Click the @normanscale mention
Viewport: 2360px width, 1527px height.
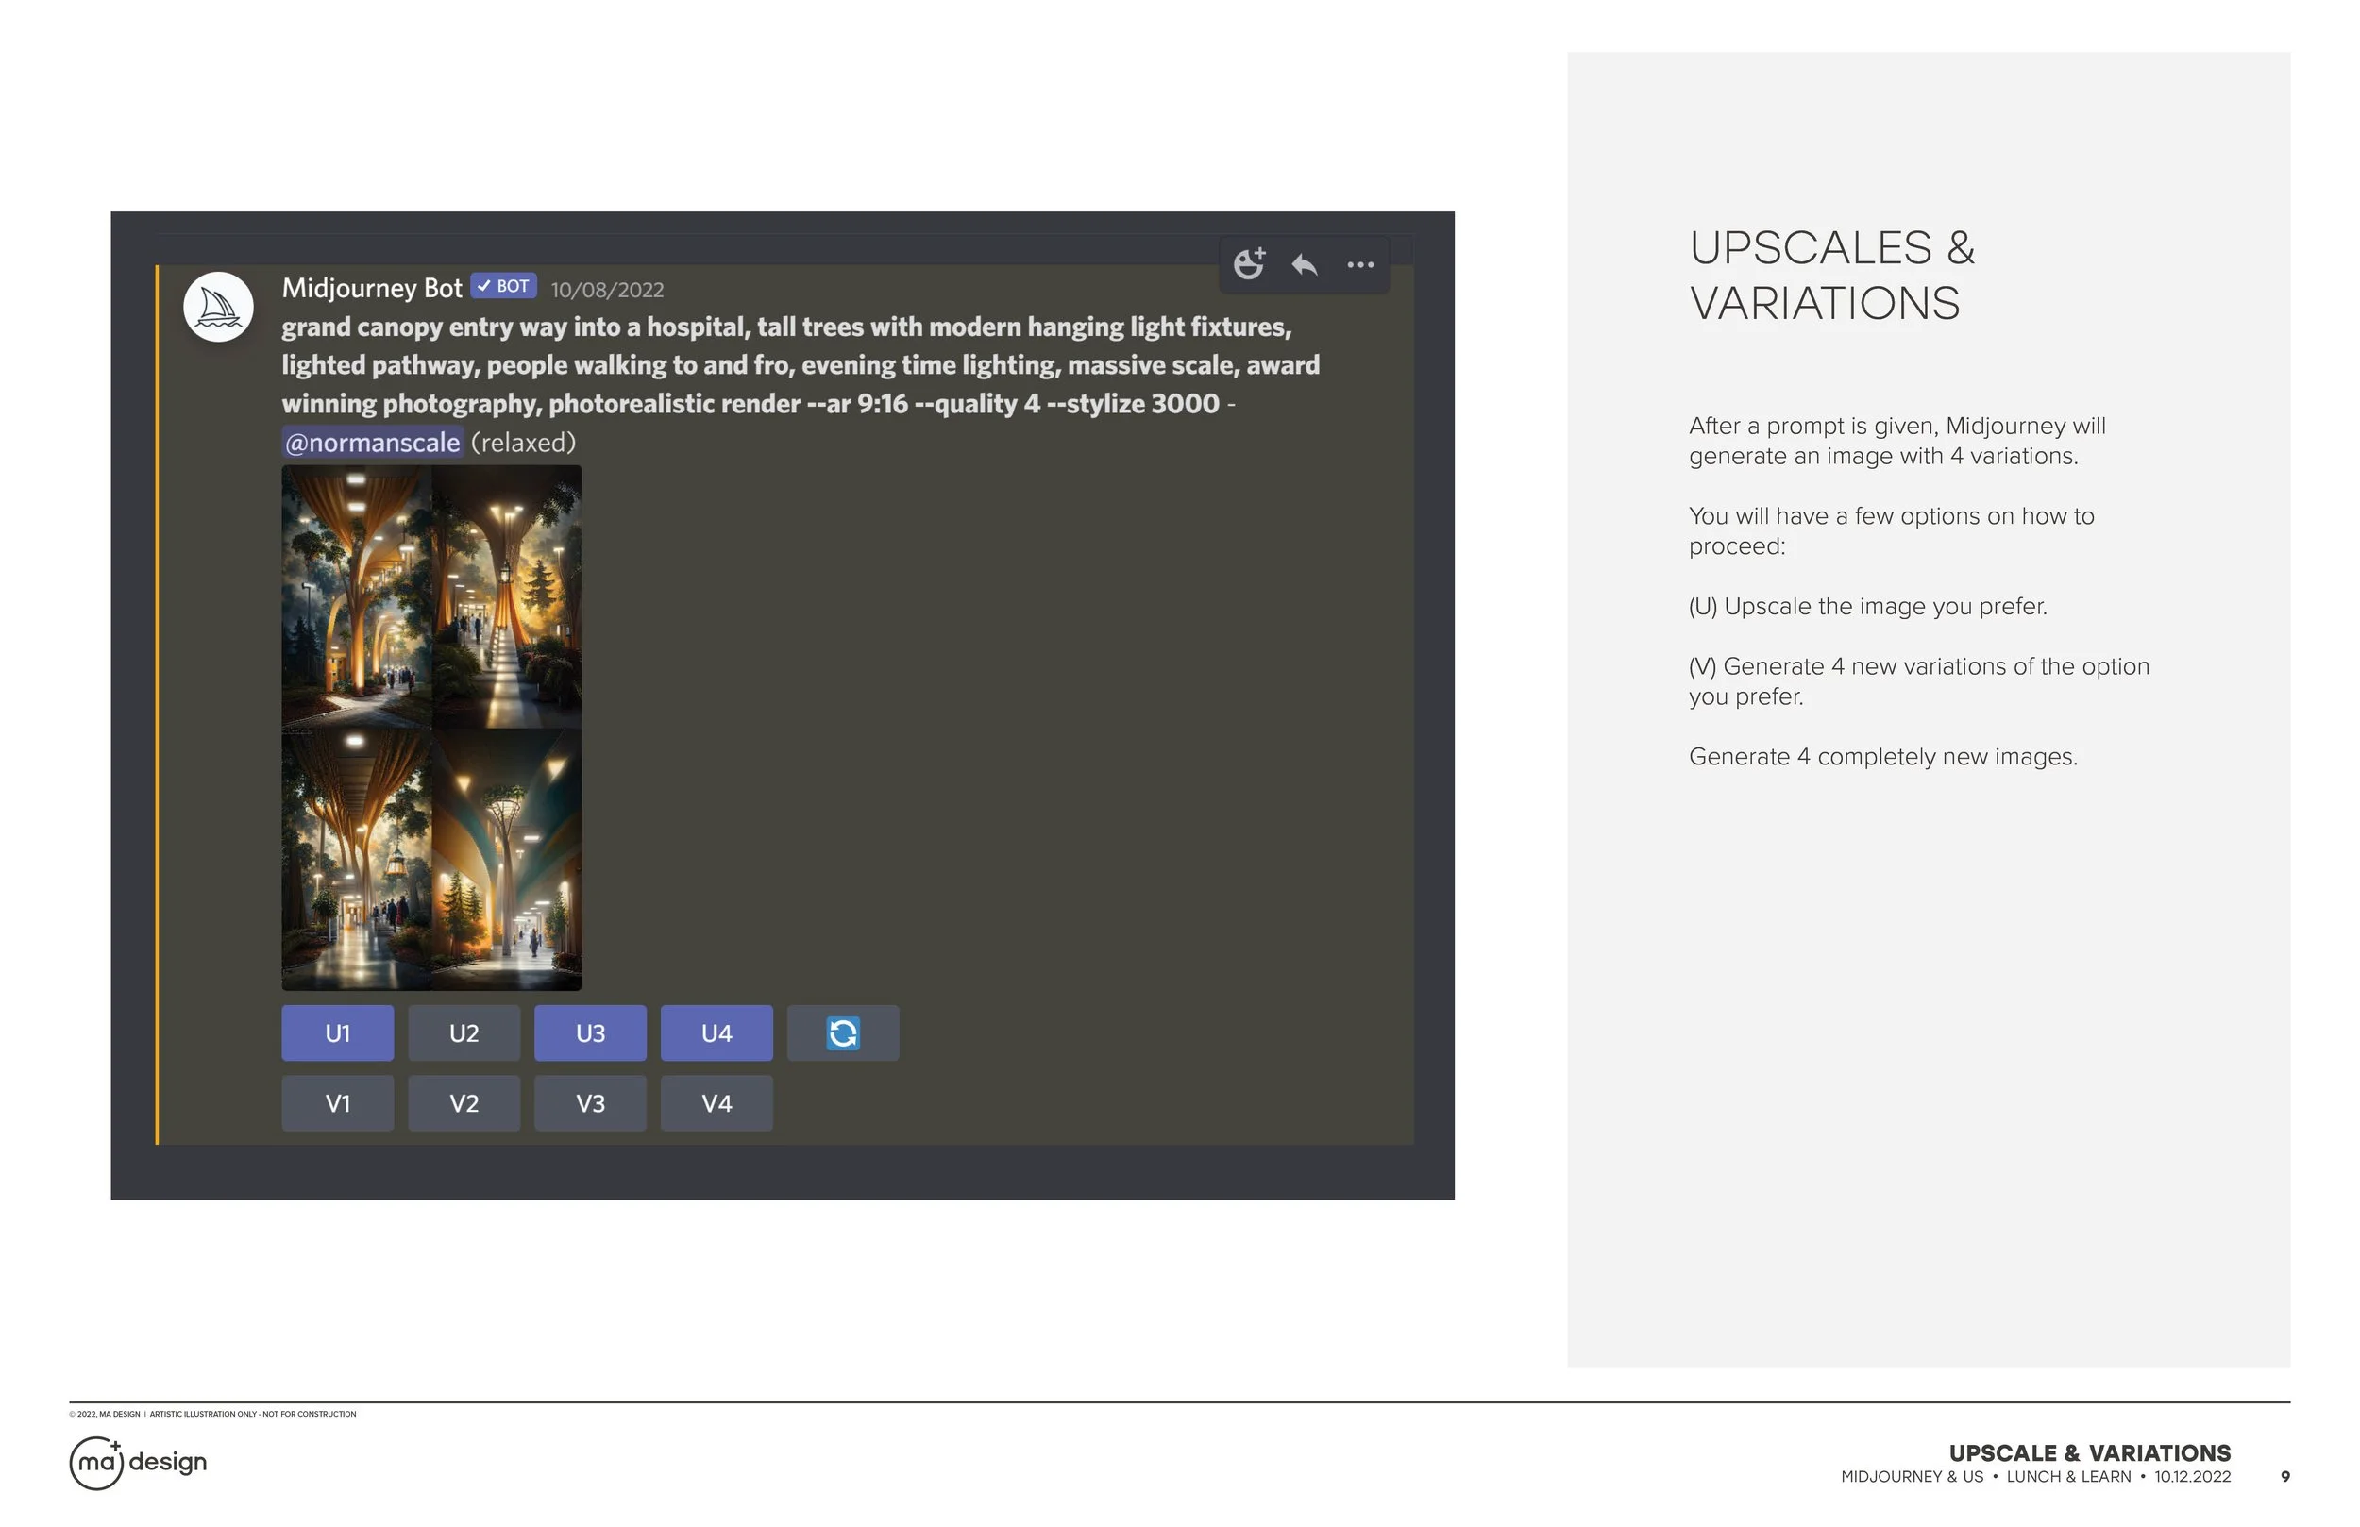(372, 443)
